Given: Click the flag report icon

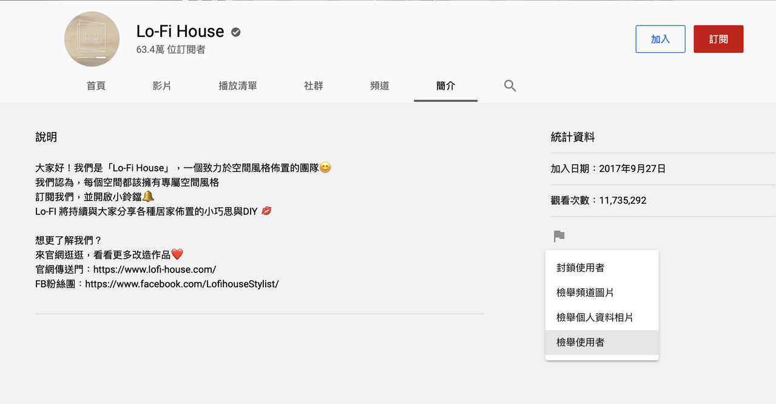Looking at the screenshot, I should tap(559, 236).
